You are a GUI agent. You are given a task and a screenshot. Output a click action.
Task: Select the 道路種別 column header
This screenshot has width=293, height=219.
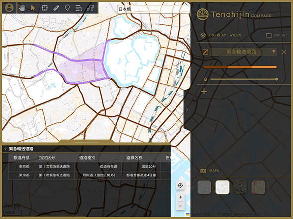point(87,158)
